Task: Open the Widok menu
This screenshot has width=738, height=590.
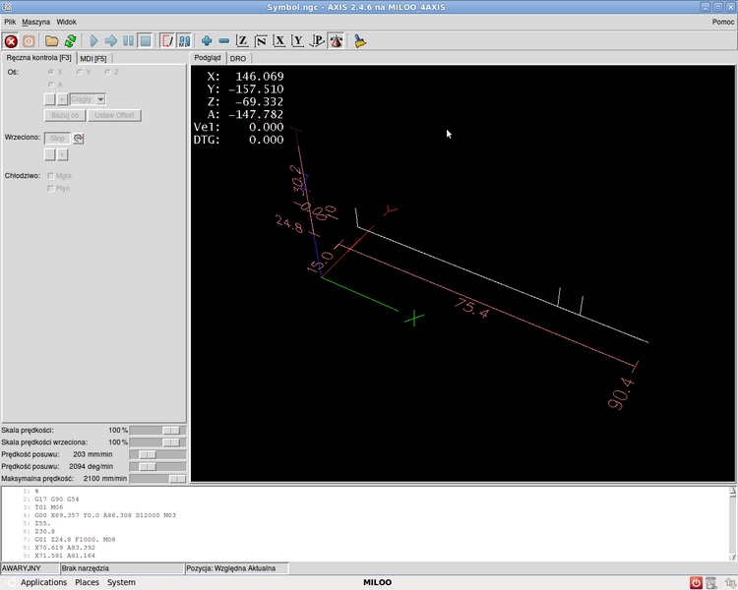Action: click(66, 22)
